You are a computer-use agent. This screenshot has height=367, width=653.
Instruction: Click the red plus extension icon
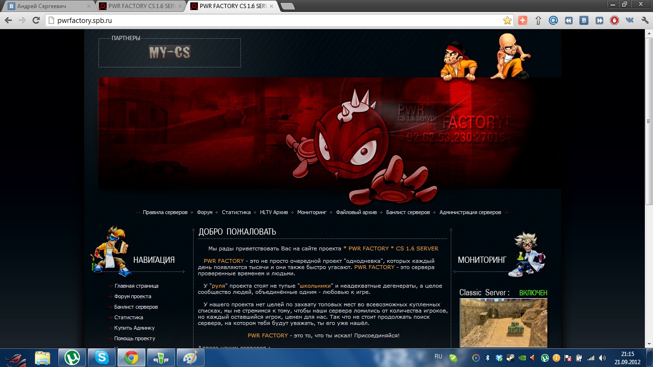pos(522,21)
